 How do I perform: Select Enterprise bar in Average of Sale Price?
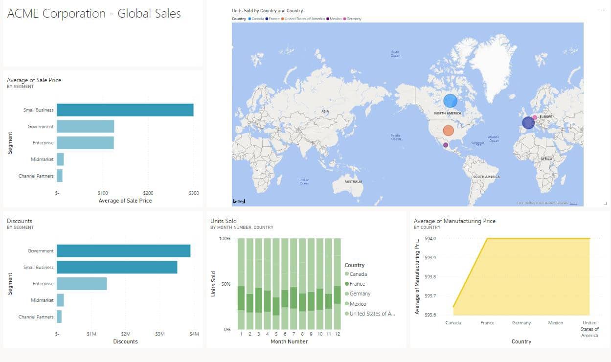pos(85,143)
